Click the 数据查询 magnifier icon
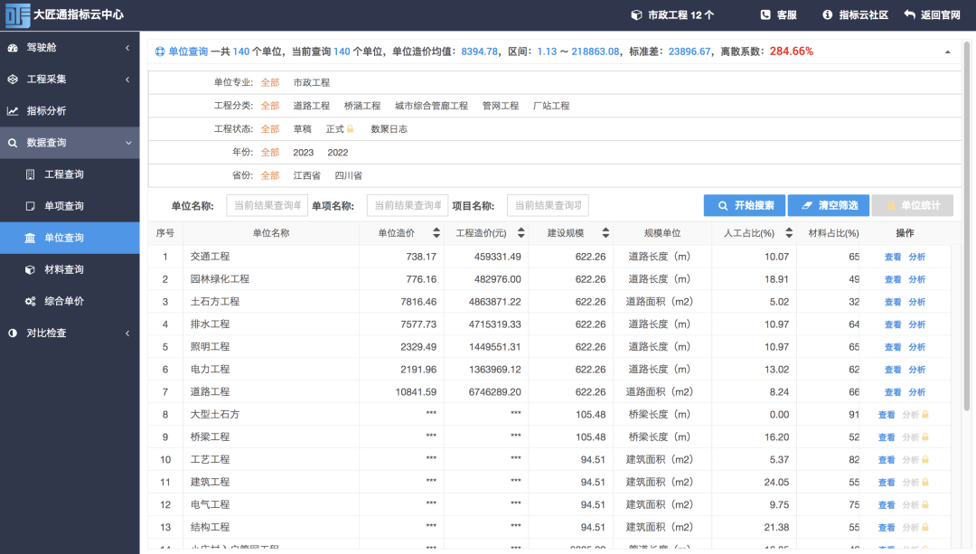Viewport: 976px width, 554px height. 13,143
